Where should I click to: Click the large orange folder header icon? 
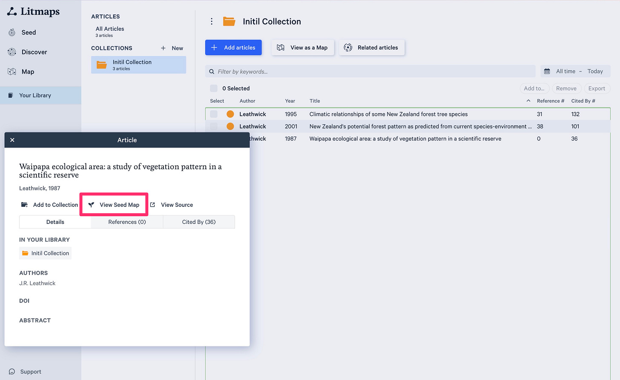tap(229, 21)
